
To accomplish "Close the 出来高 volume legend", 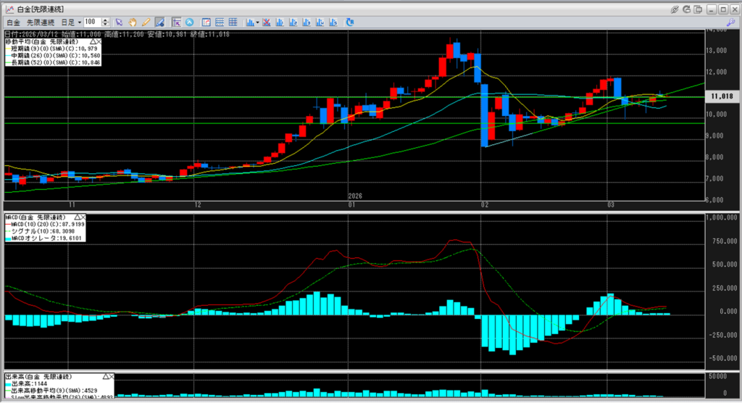I will (112, 377).
